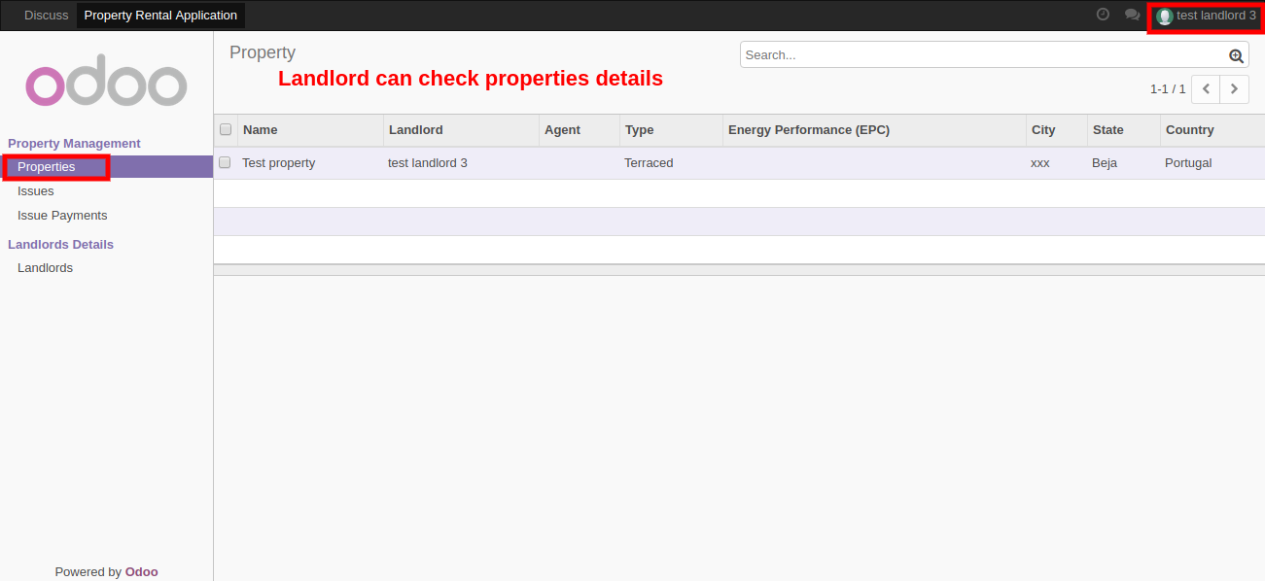Click the Powered by Odoo link
The width and height of the screenshot is (1265, 581).
(x=106, y=571)
